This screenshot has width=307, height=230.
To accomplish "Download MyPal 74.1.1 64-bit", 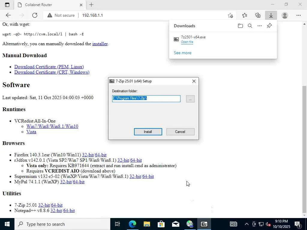I will 79,182.
